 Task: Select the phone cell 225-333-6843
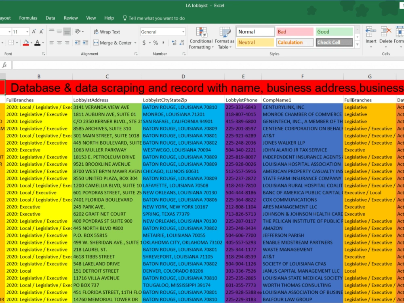click(243, 107)
